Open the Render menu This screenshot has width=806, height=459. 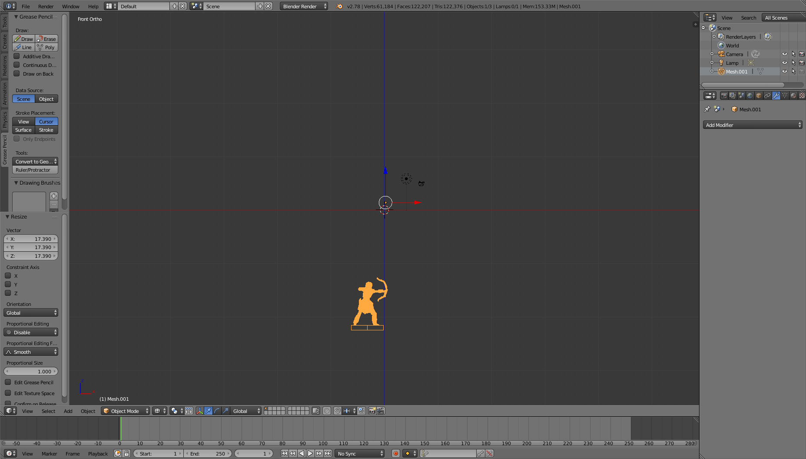click(x=46, y=6)
